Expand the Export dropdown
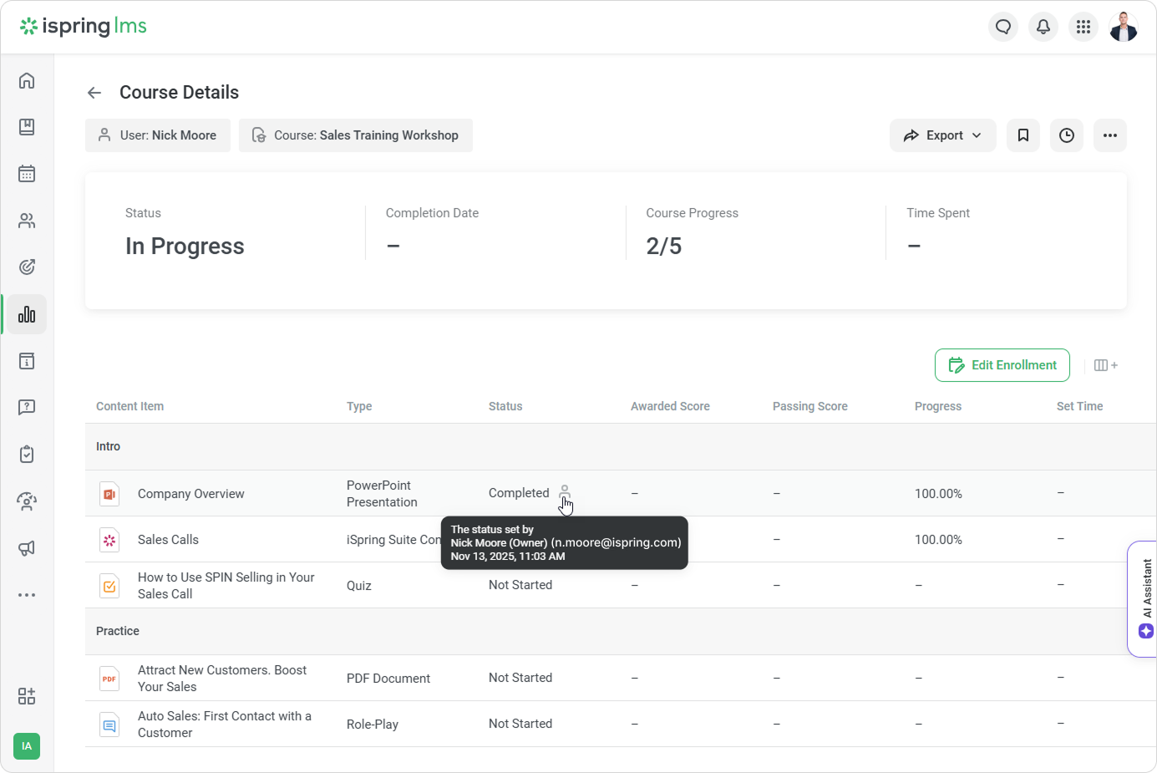Screen dimensions: 1157x773 [943, 135]
